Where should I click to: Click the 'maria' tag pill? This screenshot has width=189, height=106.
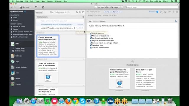107,12
